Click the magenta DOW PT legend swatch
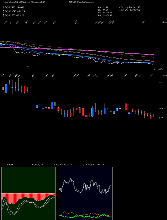 point(3,15)
